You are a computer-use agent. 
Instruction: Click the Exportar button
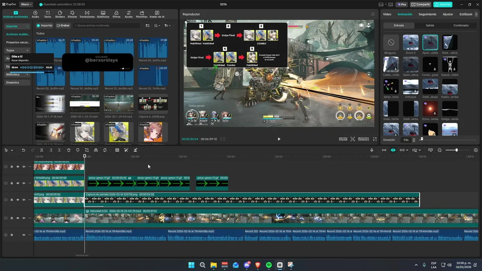(443, 5)
